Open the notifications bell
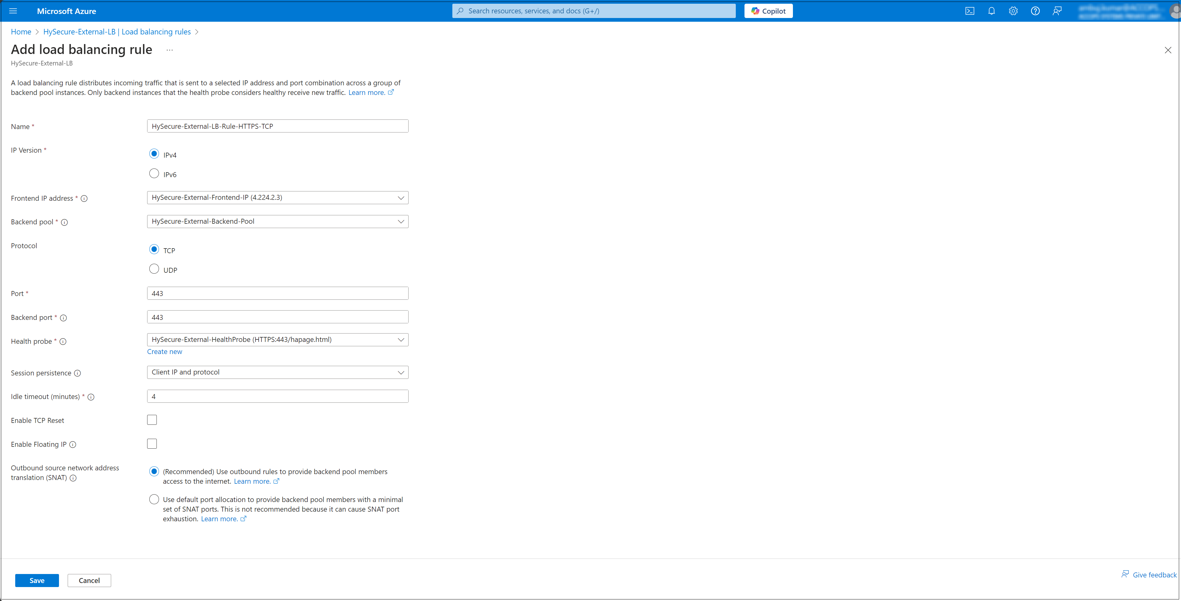 coord(991,11)
